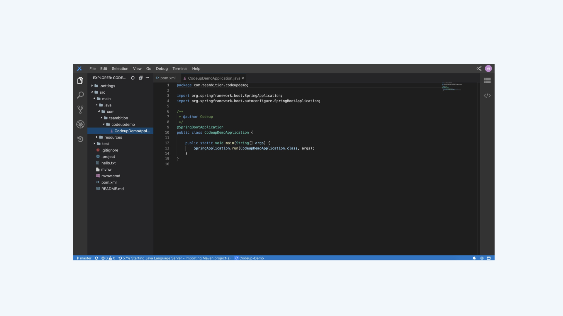
Task: Place cursor on package declaration line
Action: 213,85
